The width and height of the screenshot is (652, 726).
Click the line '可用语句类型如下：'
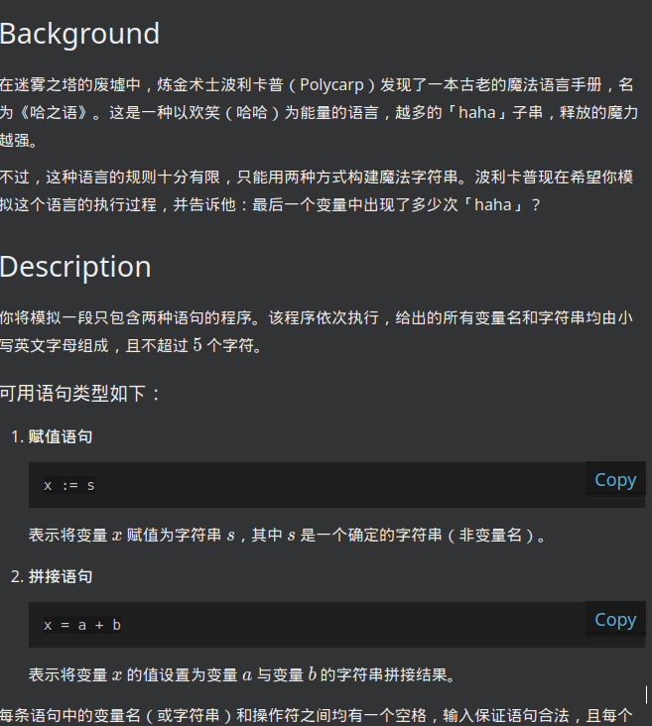[x=80, y=394]
